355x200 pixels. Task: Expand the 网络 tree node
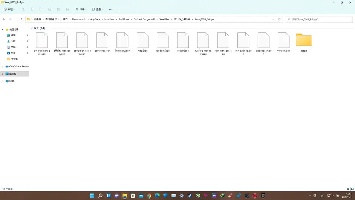pos(3,81)
